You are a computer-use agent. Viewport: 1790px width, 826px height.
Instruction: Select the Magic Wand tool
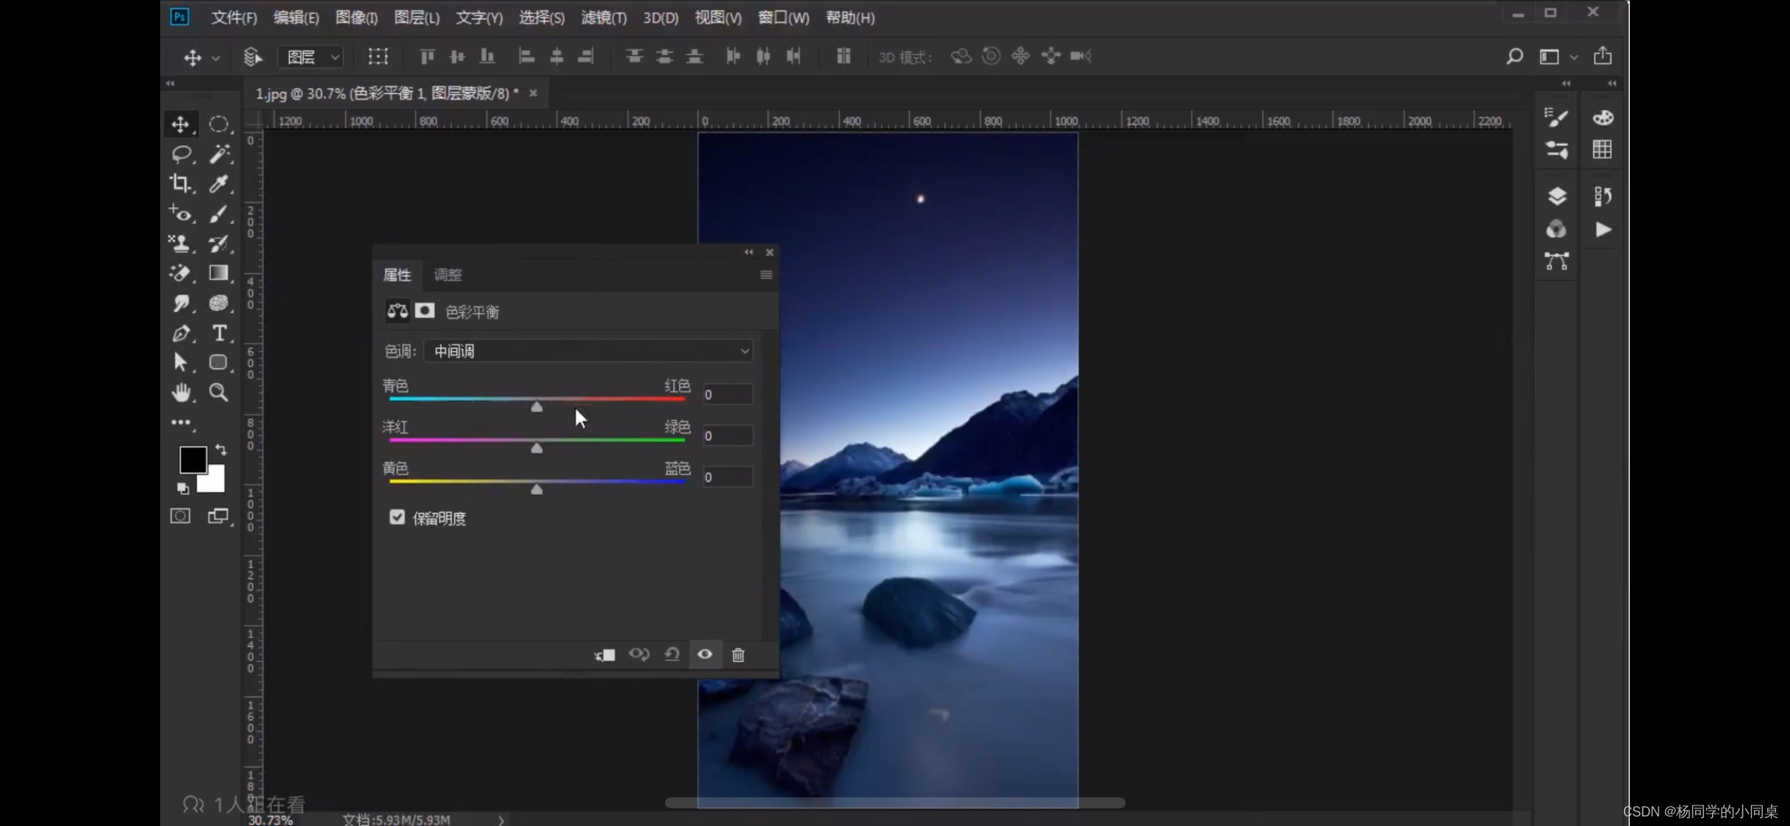(218, 153)
